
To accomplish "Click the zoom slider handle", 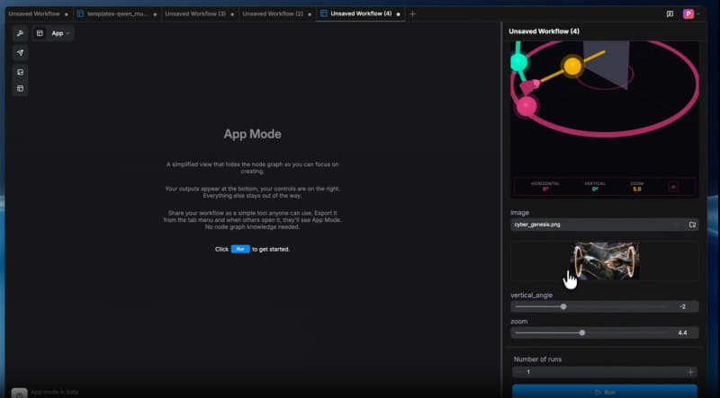I will pyautogui.click(x=581, y=333).
